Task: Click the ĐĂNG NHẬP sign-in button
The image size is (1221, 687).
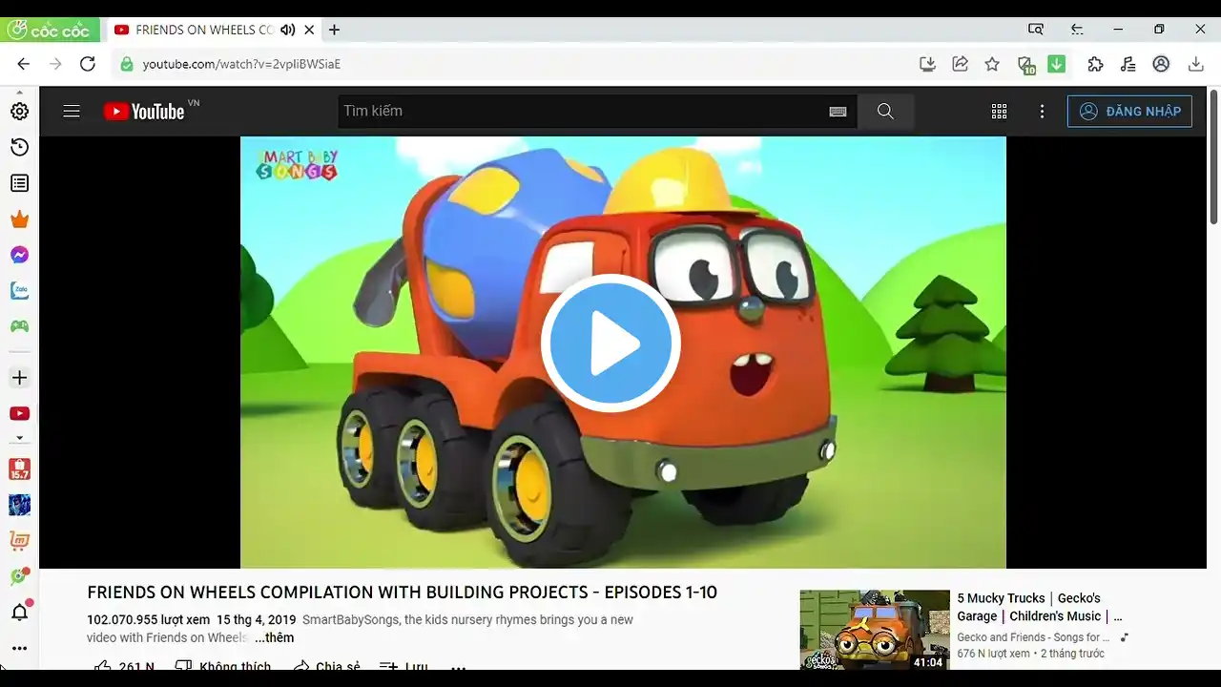Action: pyautogui.click(x=1129, y=112)
